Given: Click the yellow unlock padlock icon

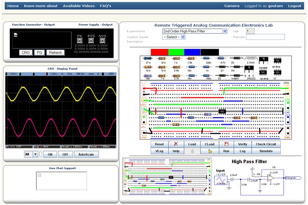Looking at the screenshot, I should click(210, 152).
